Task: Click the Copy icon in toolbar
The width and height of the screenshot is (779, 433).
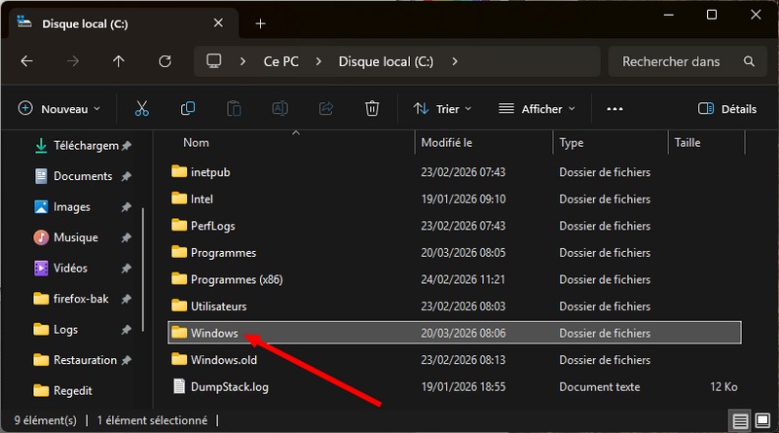Action: pos(188,109)
